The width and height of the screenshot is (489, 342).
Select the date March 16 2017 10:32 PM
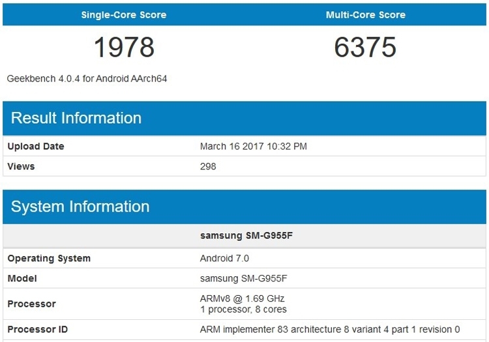pyautogui.click(x=253, y=146)
